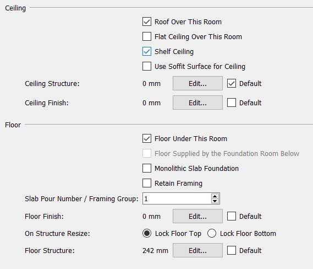
Task: Decrease Framing Group number with down arrow
Action: [215, 201]
